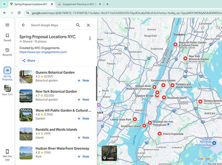Viewport: 222px width, 165px height.
Task: Add a note to New York Botanical Garden
Action: pos(84,100)
